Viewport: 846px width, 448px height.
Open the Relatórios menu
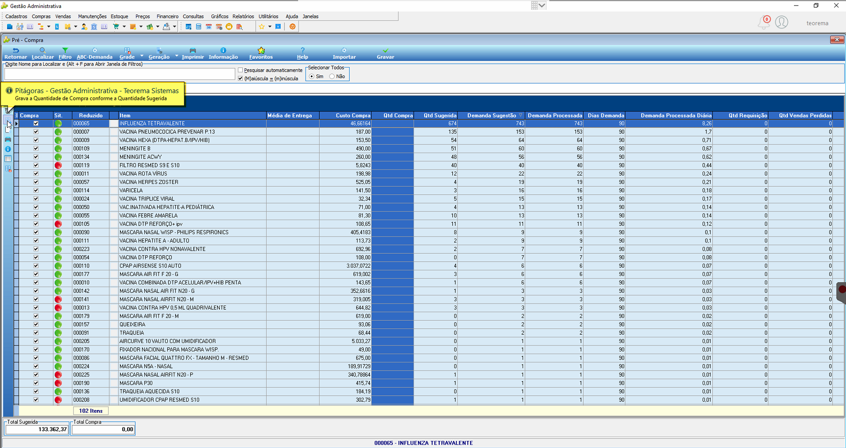pyautogui.click(x=243, y=16)
